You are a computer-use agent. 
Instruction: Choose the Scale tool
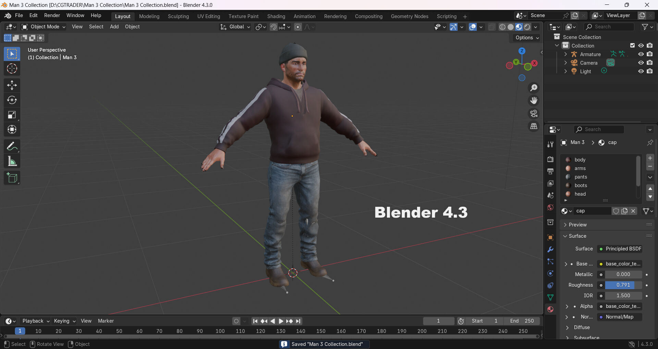coord(12,115)
